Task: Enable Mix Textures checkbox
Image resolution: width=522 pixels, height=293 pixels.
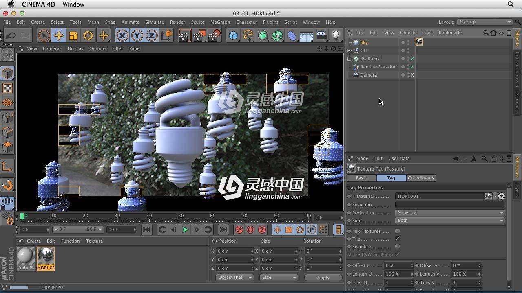Action: tap(397, 231)
